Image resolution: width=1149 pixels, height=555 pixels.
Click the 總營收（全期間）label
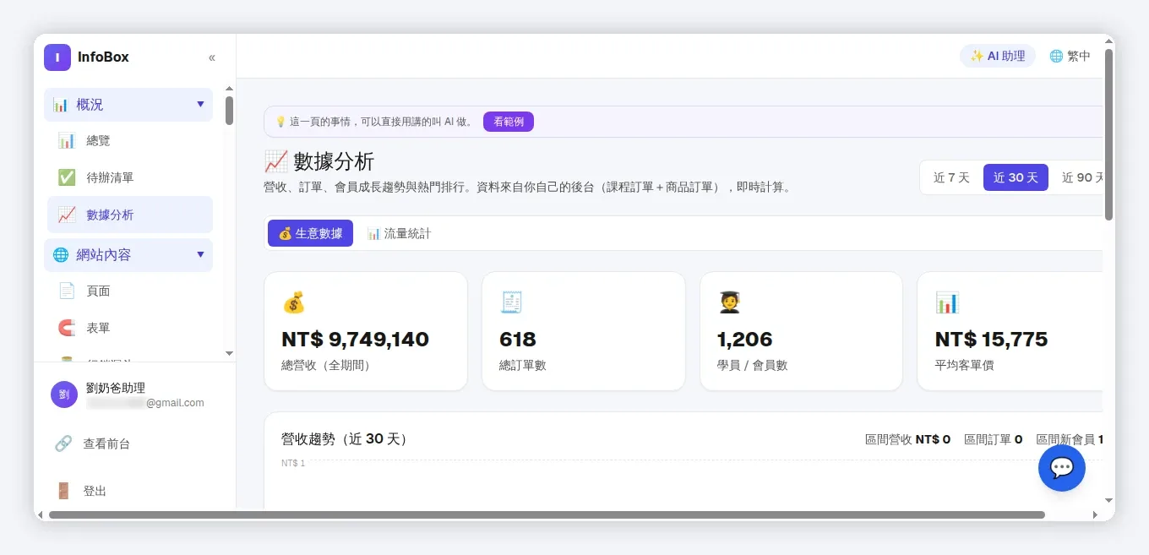tap(326, 366)
